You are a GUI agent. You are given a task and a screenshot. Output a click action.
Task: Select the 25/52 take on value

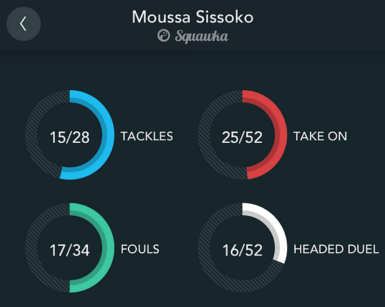click(x=242, y=137)
